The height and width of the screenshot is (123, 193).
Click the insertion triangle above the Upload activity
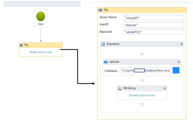[x=142, y=54]
